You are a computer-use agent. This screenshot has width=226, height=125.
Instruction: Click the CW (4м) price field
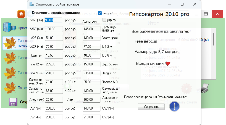(54, 117)
